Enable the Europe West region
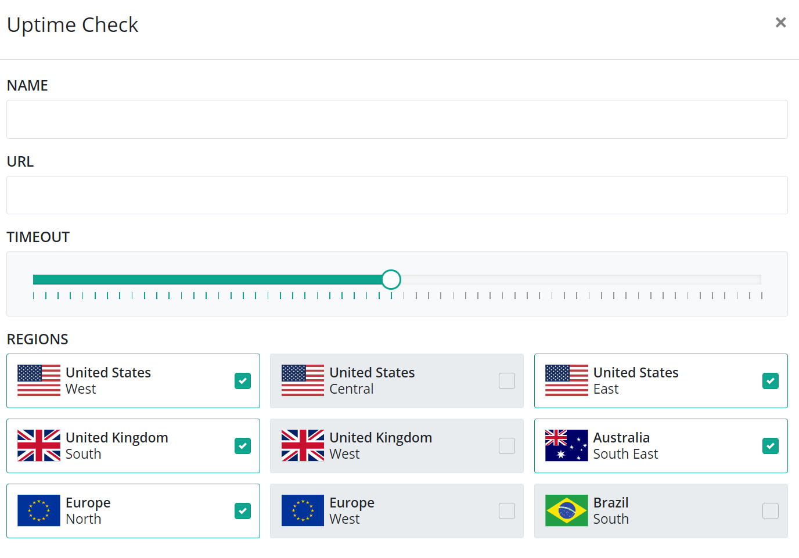 pyautogui.click(x=507, y=511)
